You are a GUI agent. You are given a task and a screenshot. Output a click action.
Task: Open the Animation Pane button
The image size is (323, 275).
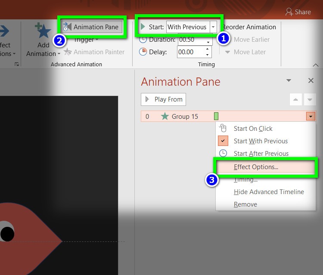tap(93, 27)
